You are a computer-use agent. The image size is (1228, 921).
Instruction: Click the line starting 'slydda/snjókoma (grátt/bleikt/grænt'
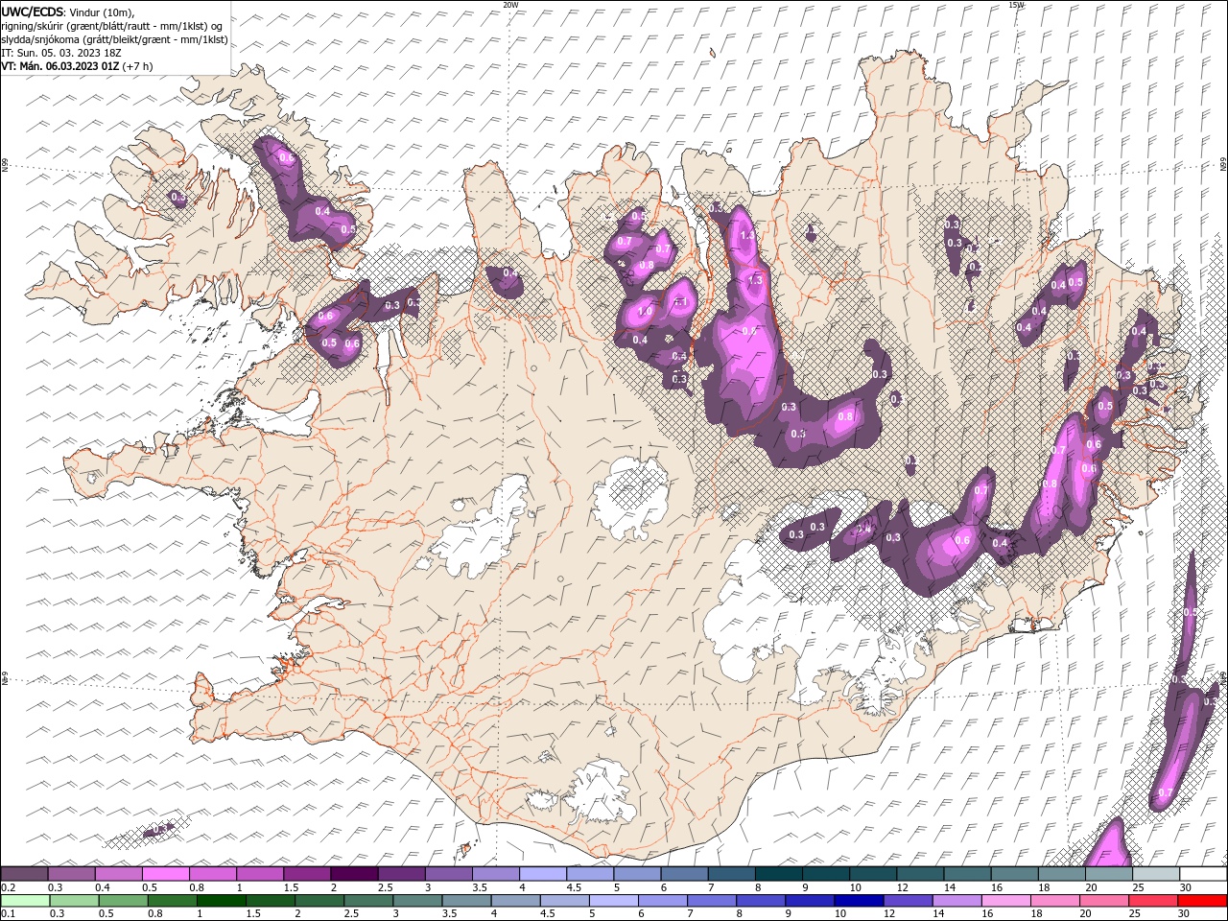pos(114,39)
